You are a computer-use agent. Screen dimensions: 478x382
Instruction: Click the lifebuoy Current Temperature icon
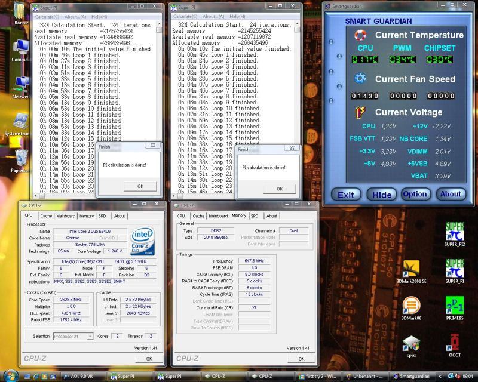click(360, 35)
